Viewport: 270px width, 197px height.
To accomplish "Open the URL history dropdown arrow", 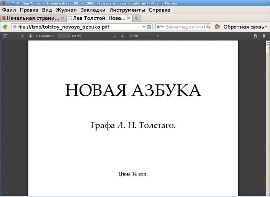I will [144, 27].
